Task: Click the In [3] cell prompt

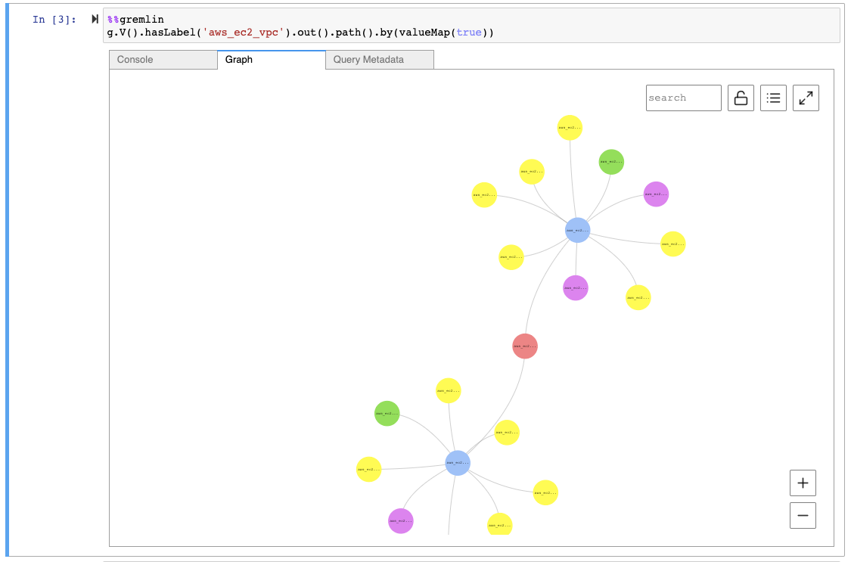Action: click(54, 20)
